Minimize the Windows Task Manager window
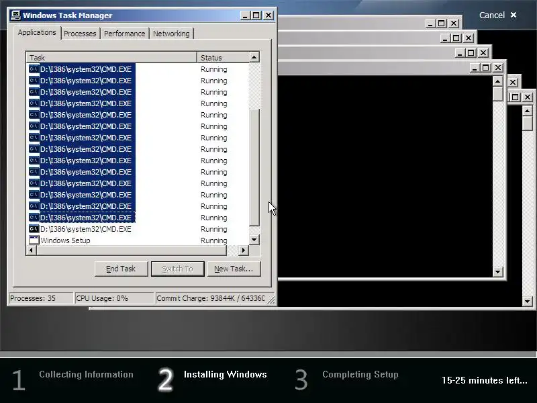 (x=245, y=15)
